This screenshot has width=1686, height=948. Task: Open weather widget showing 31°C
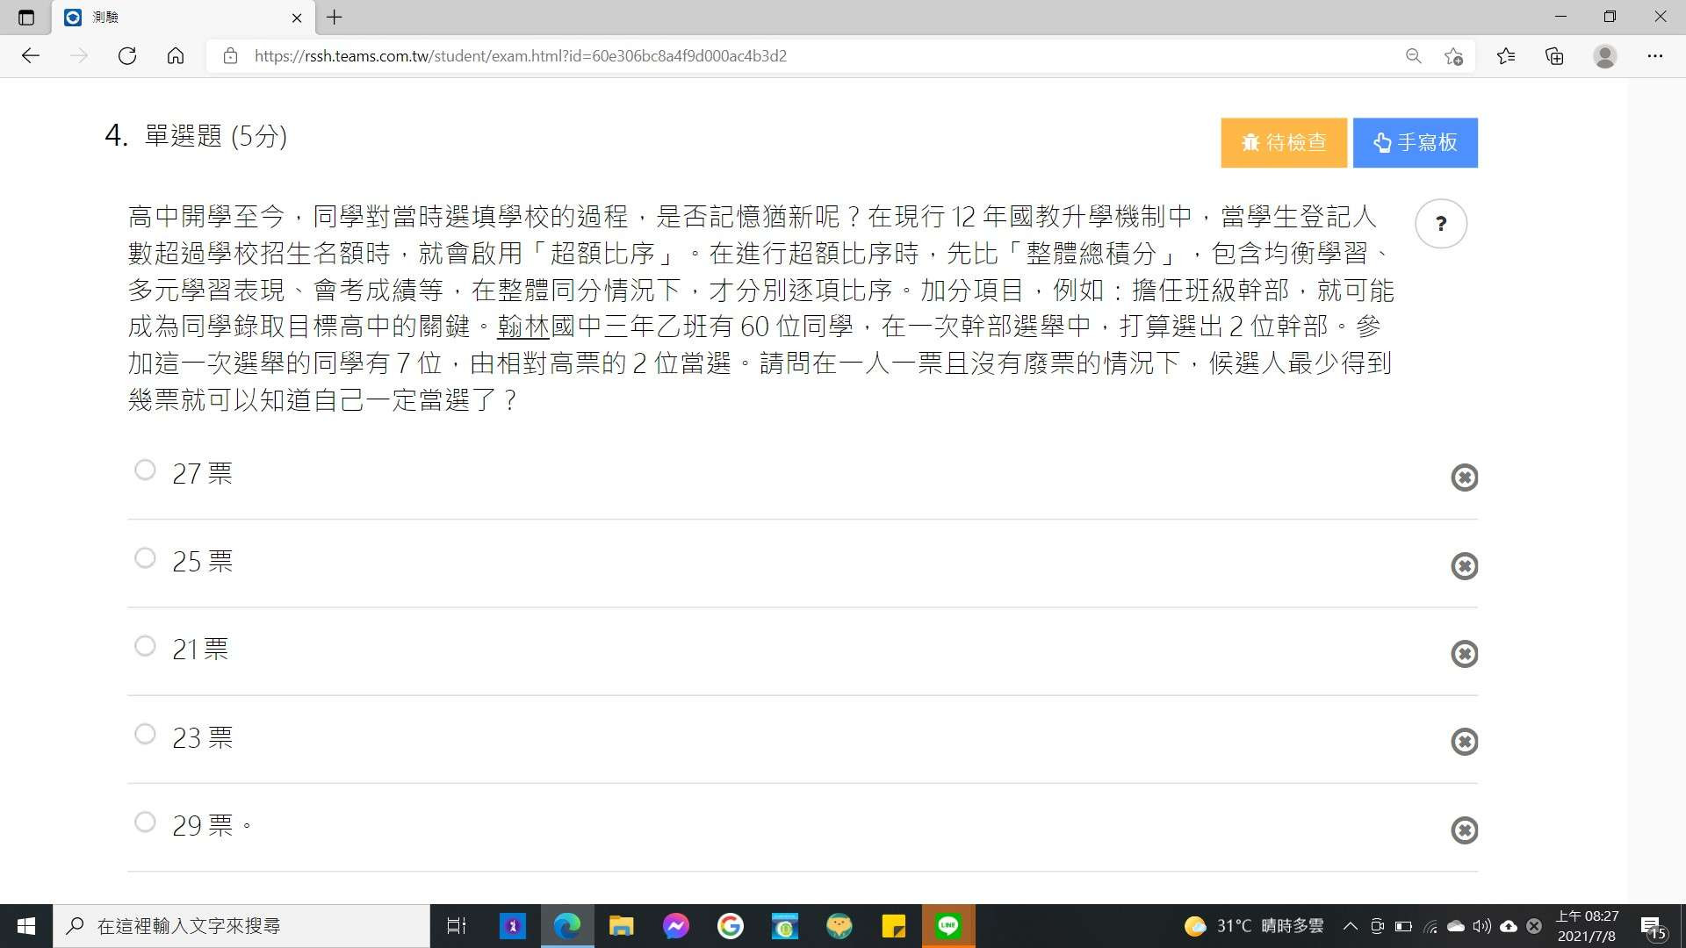(1253, 926)
